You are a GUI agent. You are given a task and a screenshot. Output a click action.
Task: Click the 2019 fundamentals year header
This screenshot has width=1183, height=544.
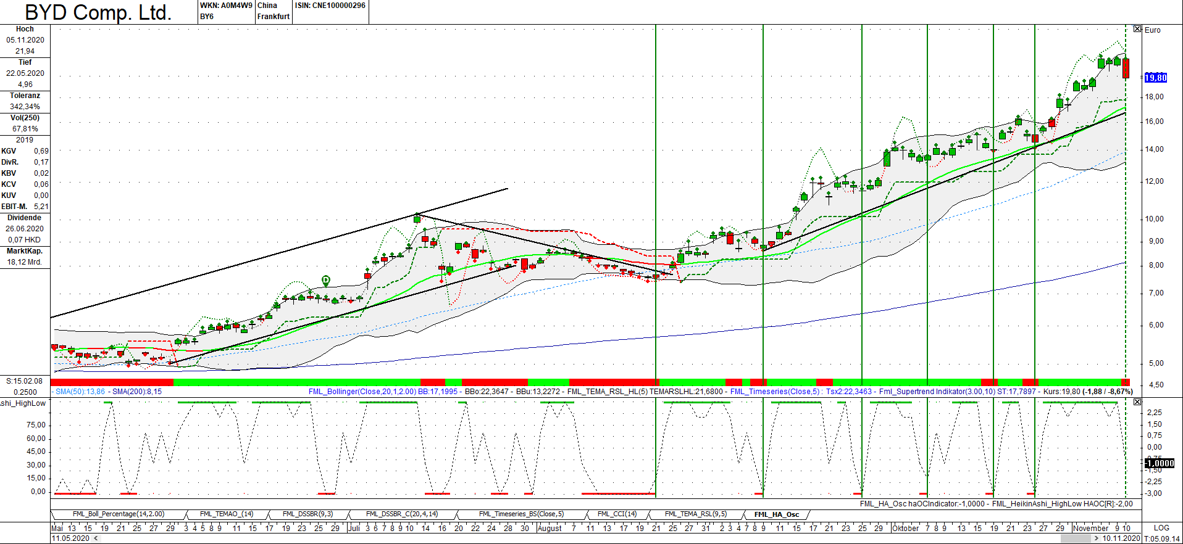(25, 140)
